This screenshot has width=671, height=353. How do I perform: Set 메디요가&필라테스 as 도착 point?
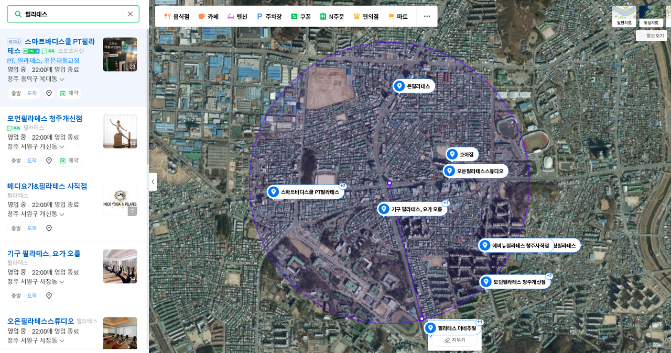(x=32, y=228)
